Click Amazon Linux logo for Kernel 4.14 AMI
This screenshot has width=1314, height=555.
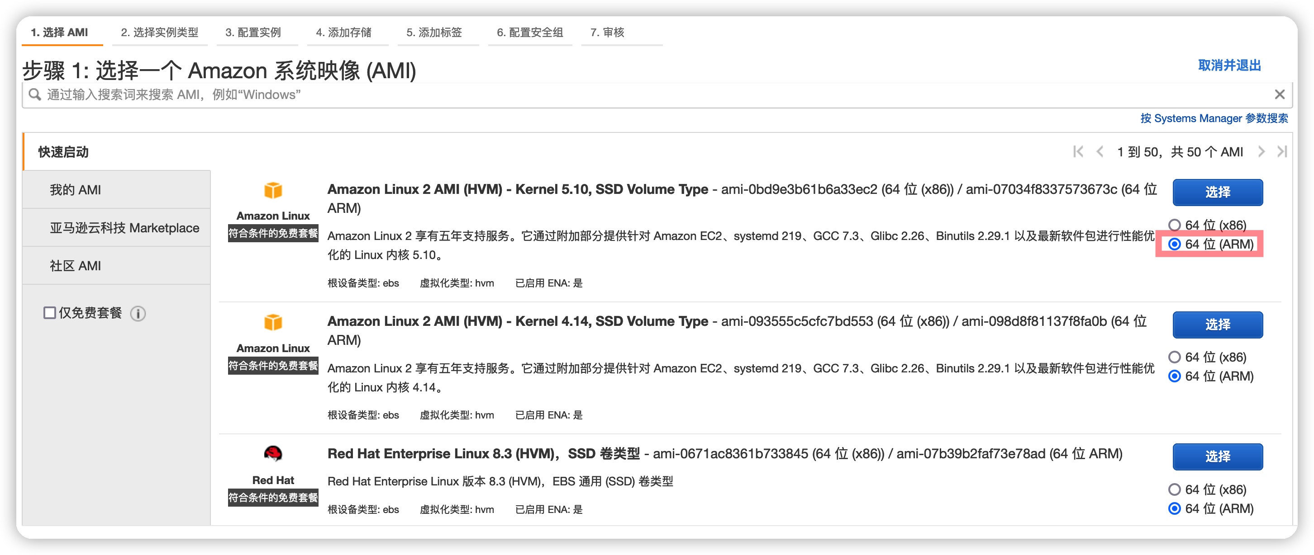[x=273, y=322]
